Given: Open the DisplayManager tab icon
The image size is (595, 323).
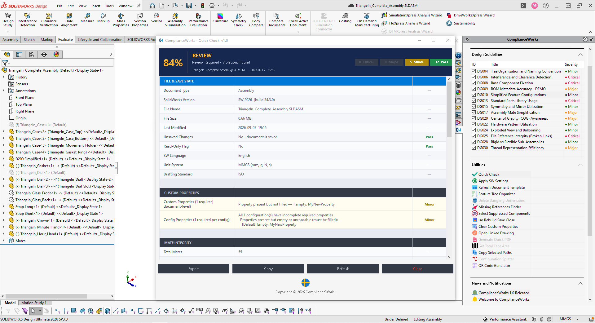Looking at the screenshot, I should pyautogui.click(x=56, y=55).
